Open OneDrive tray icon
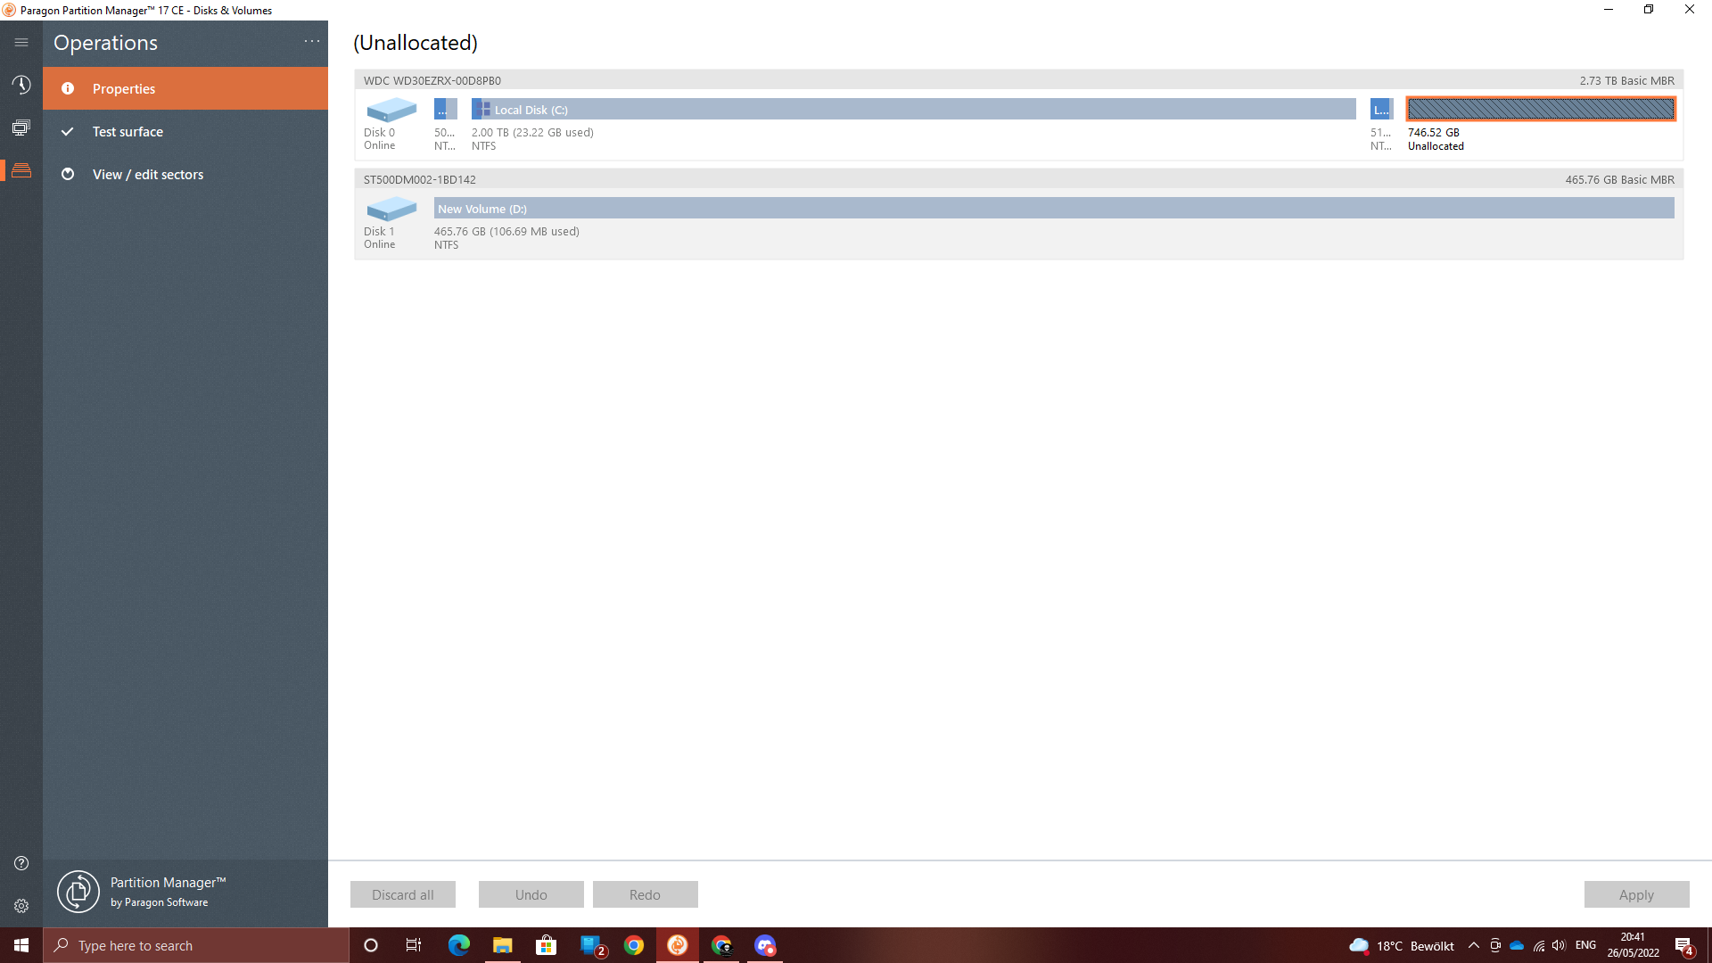 1517,945
